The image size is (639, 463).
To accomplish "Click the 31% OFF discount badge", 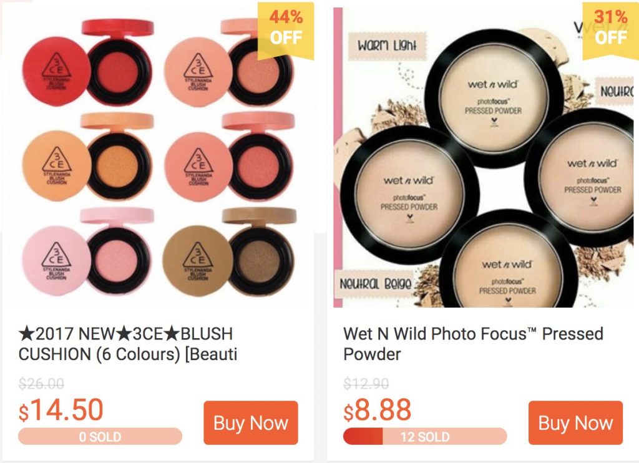I will click(610, 29).
